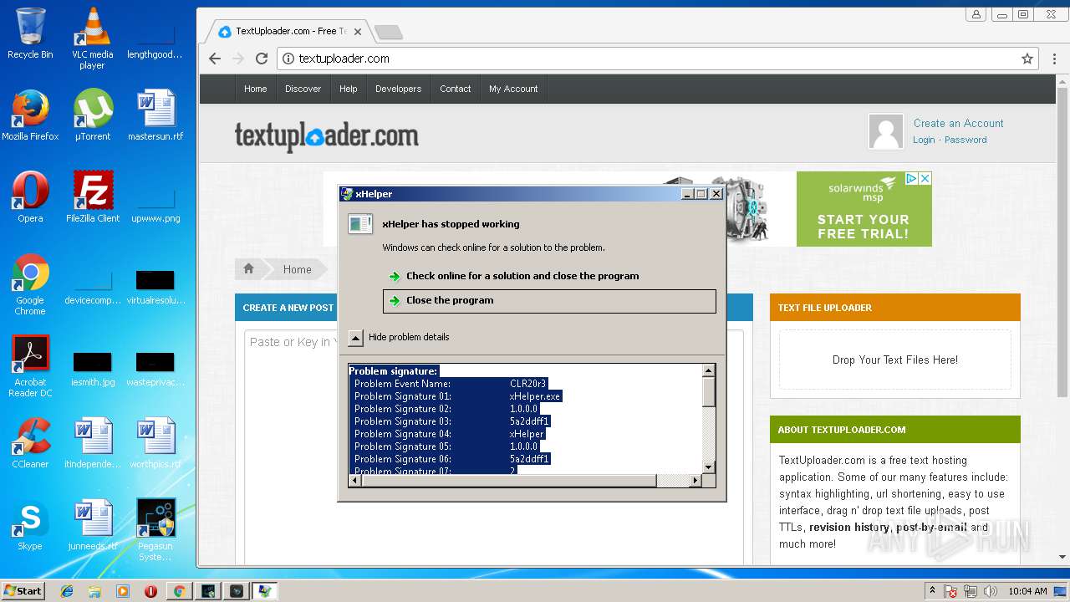This screenshot has height=602, width=1070.
Task: Open the Help menu item
Action: [349, 89]
